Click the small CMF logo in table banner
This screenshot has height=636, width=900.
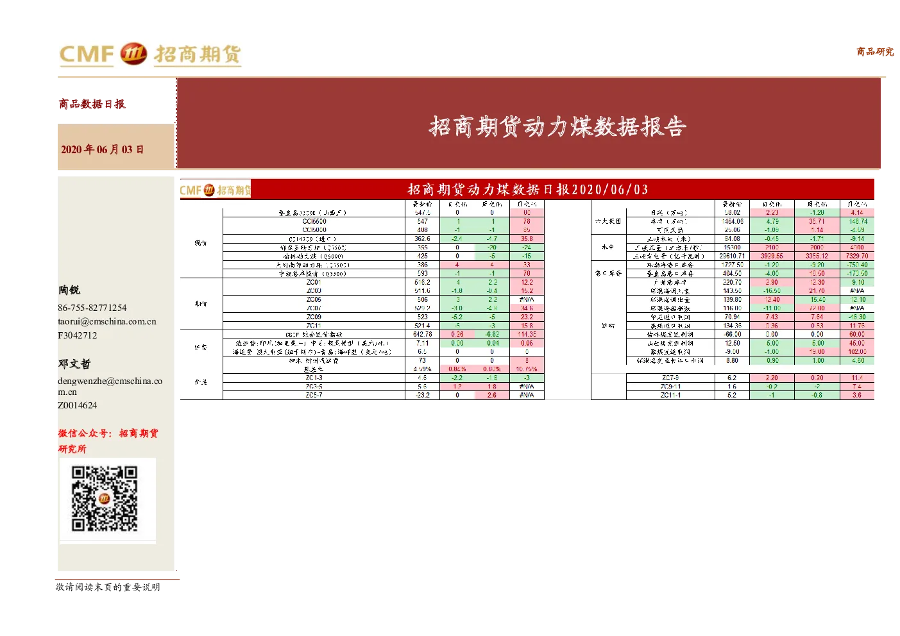point(215,190)
